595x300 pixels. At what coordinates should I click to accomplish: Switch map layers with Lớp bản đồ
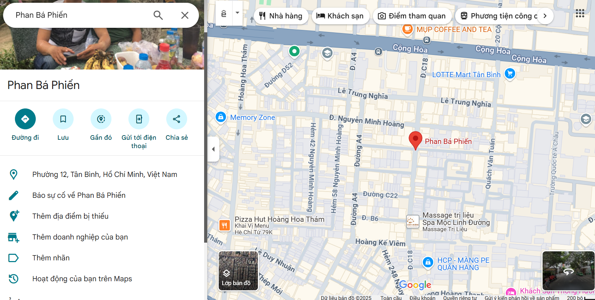238,271
